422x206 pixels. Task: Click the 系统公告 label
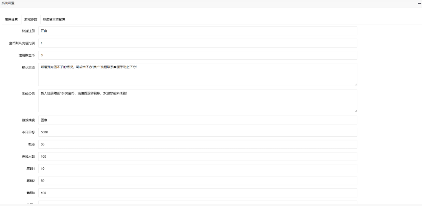point(29,94)
